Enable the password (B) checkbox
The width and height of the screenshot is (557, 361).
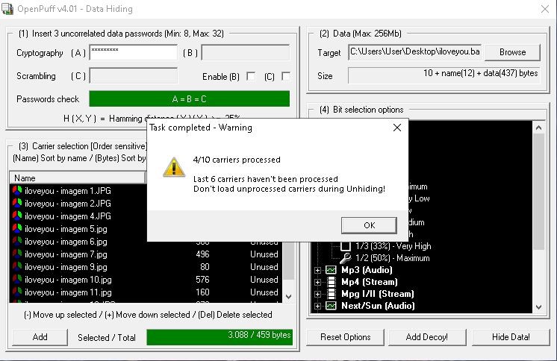click(251, 76)
